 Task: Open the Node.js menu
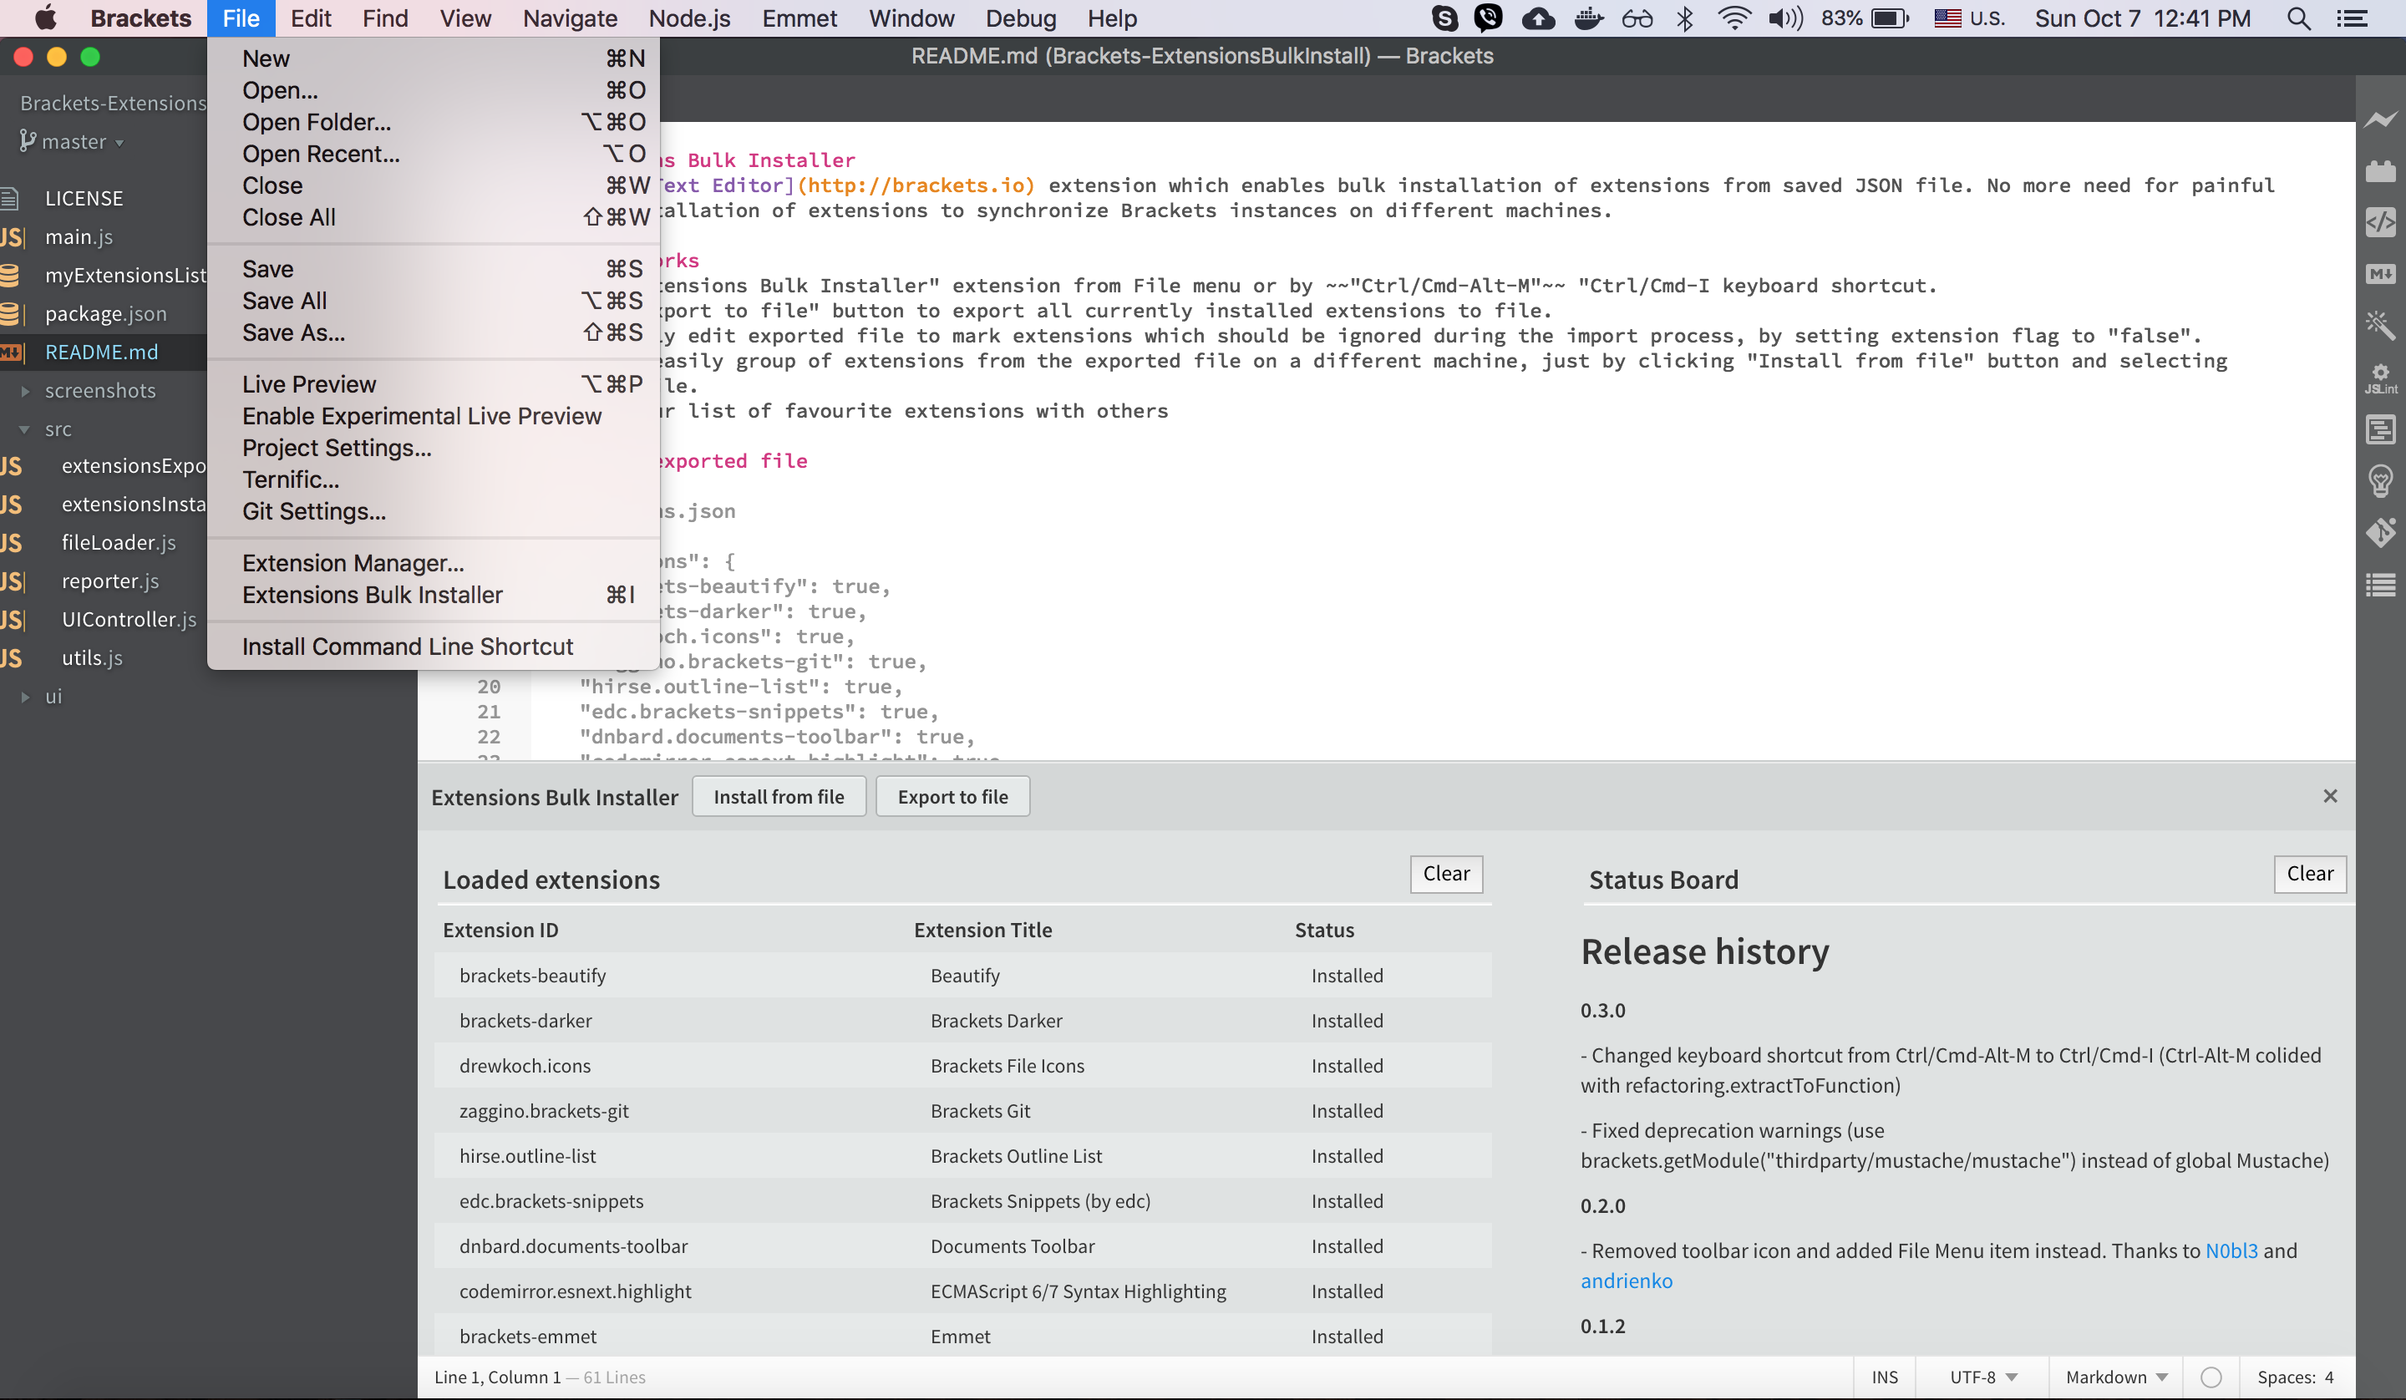click(689, 18)
